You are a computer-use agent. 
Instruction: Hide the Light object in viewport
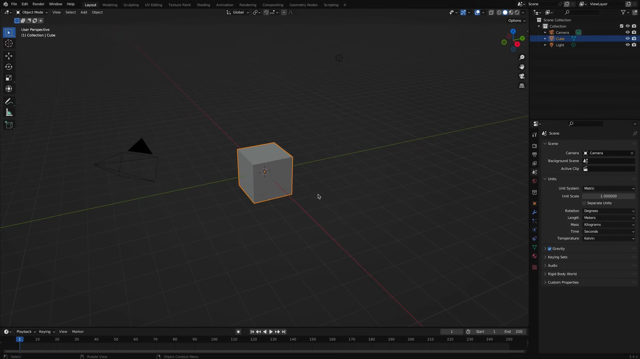click(628, 44)
